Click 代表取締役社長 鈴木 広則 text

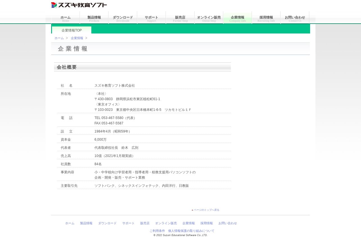click(x=116, y=148)
